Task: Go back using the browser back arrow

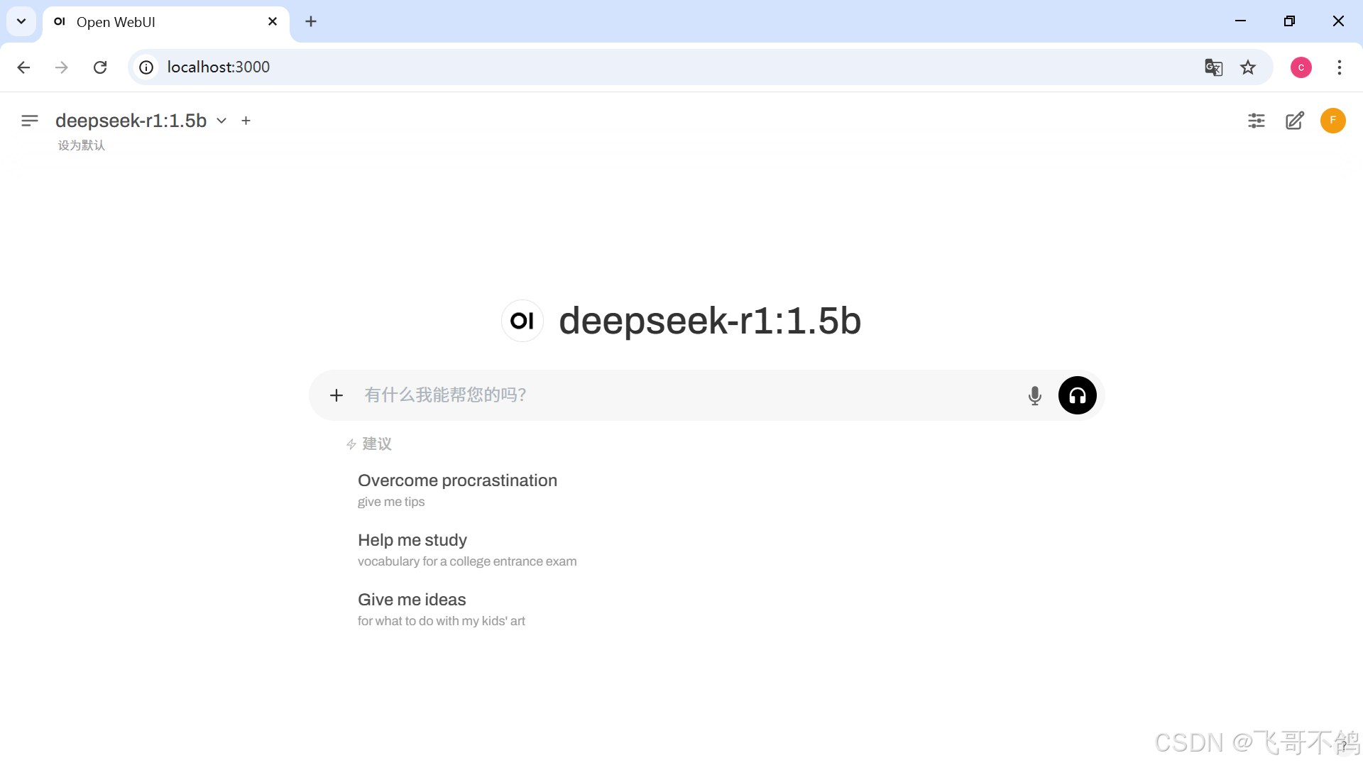Action: pos(23,67)
